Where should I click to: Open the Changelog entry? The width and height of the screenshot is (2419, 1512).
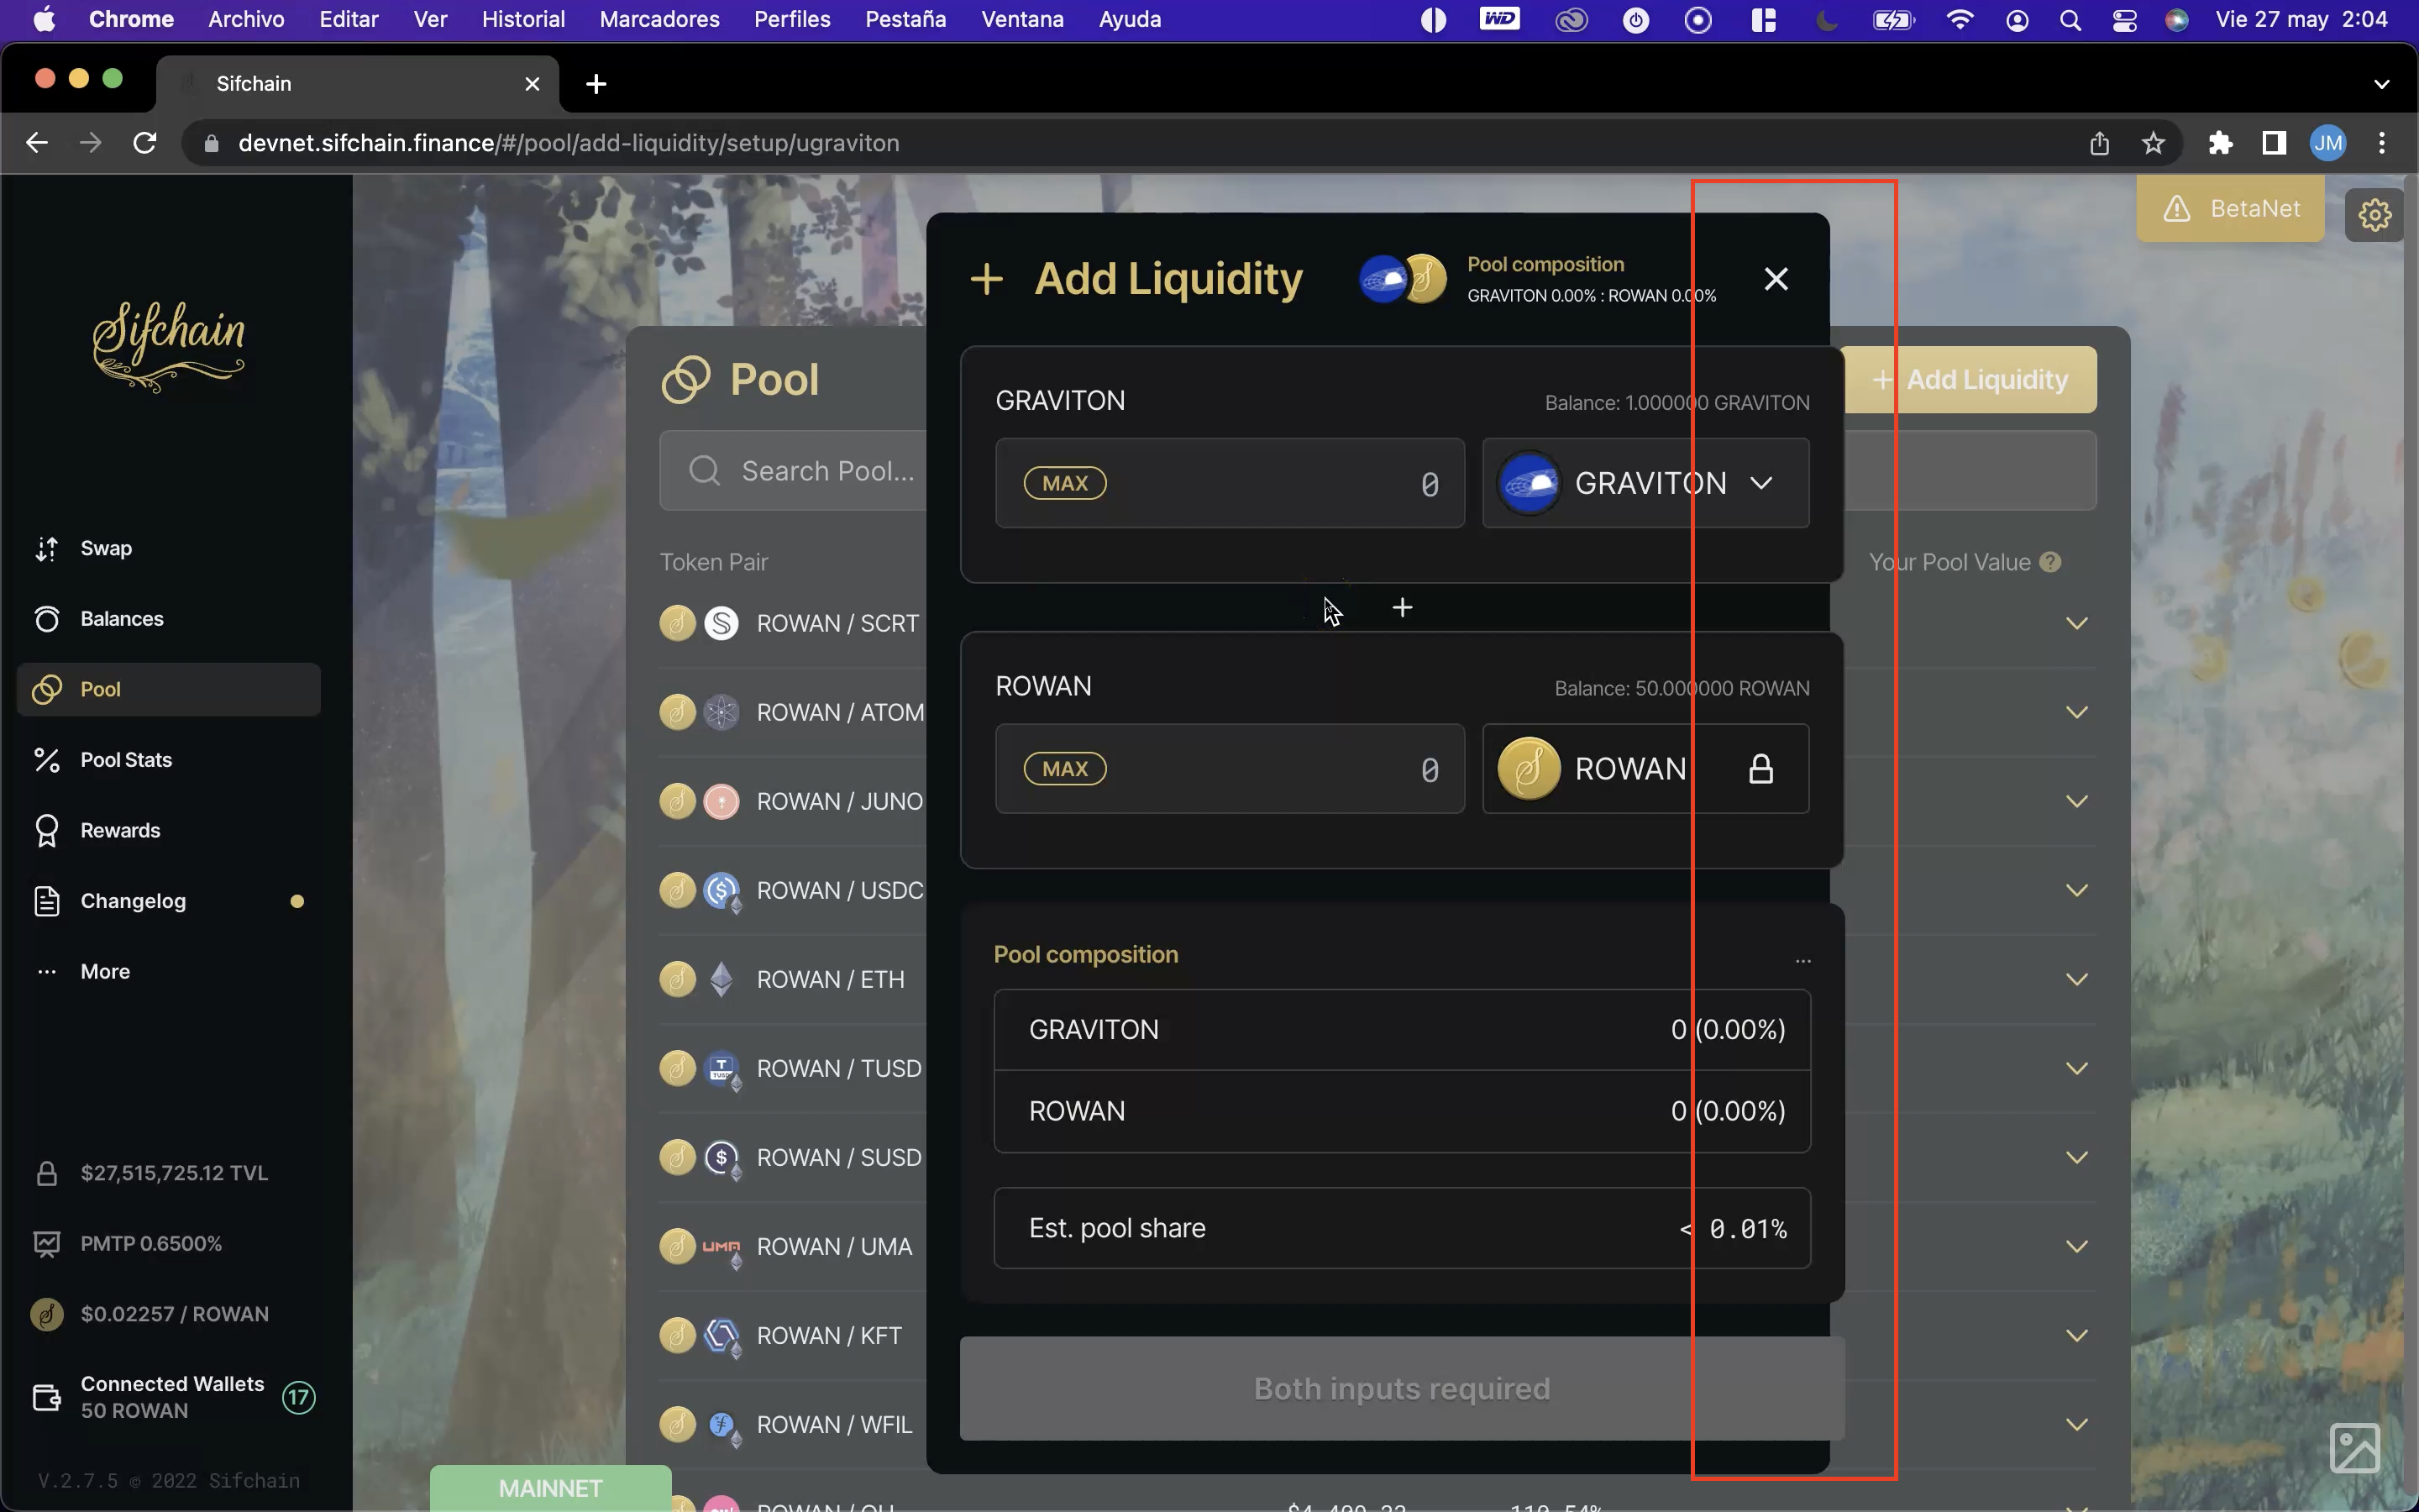click(x=168, y=901)
